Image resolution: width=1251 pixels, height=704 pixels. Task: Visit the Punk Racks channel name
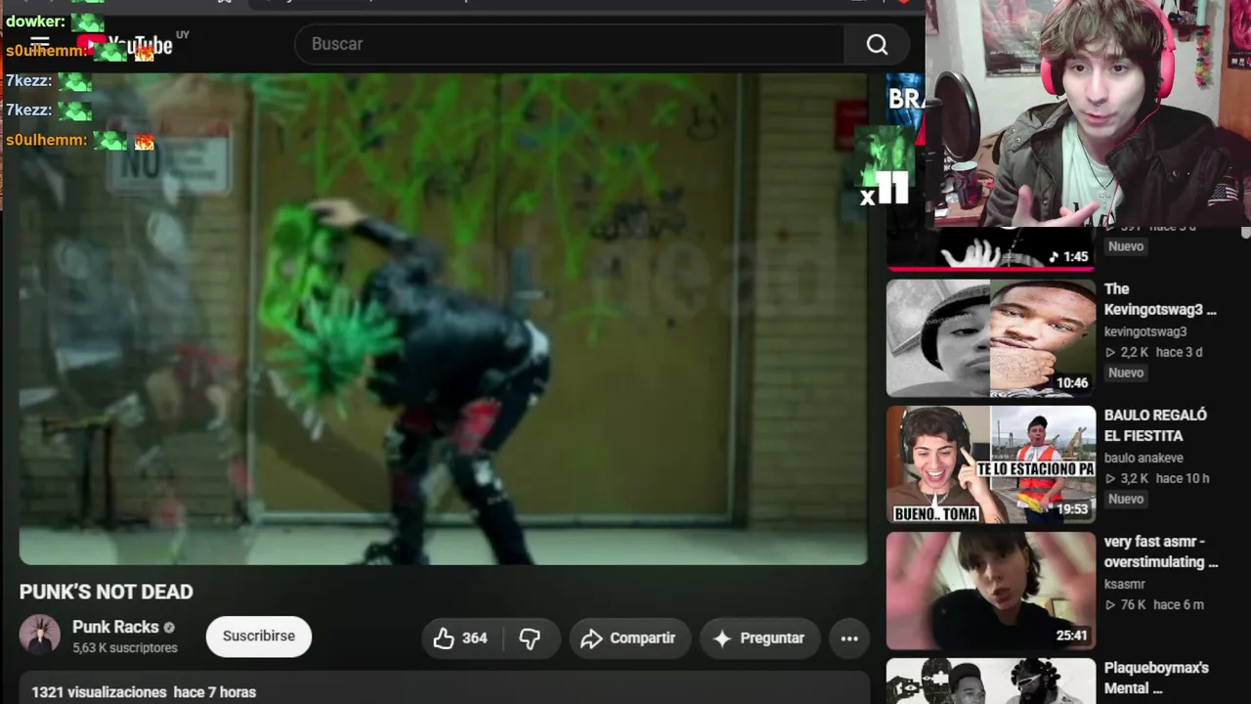pyautogui.click(x=115, y=627)
